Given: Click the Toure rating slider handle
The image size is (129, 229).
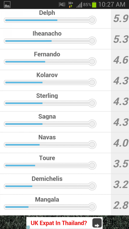Looking at the screenshot, I should coord(92,165).
